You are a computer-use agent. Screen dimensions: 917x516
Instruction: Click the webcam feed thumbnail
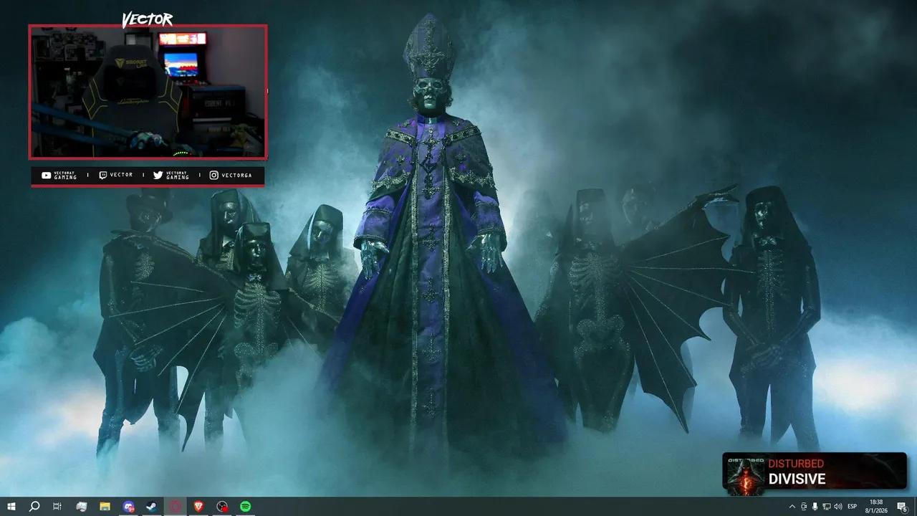148,92
